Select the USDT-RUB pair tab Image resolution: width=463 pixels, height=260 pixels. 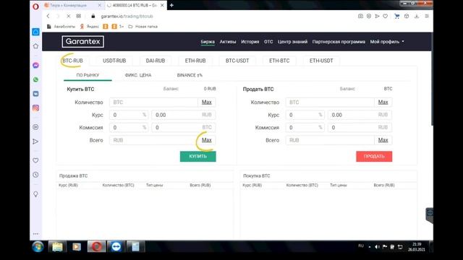[114, 61]
